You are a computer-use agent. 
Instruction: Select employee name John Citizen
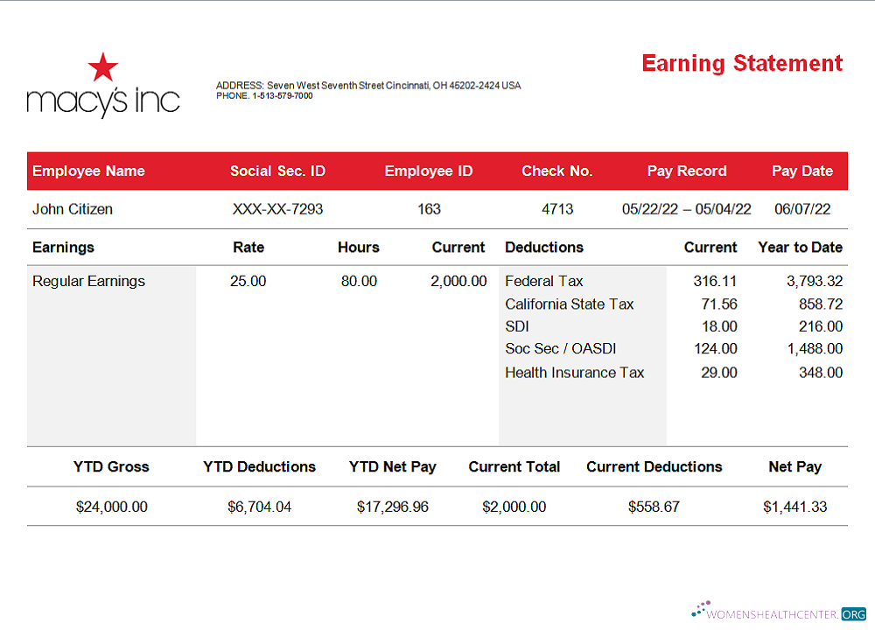73,209
